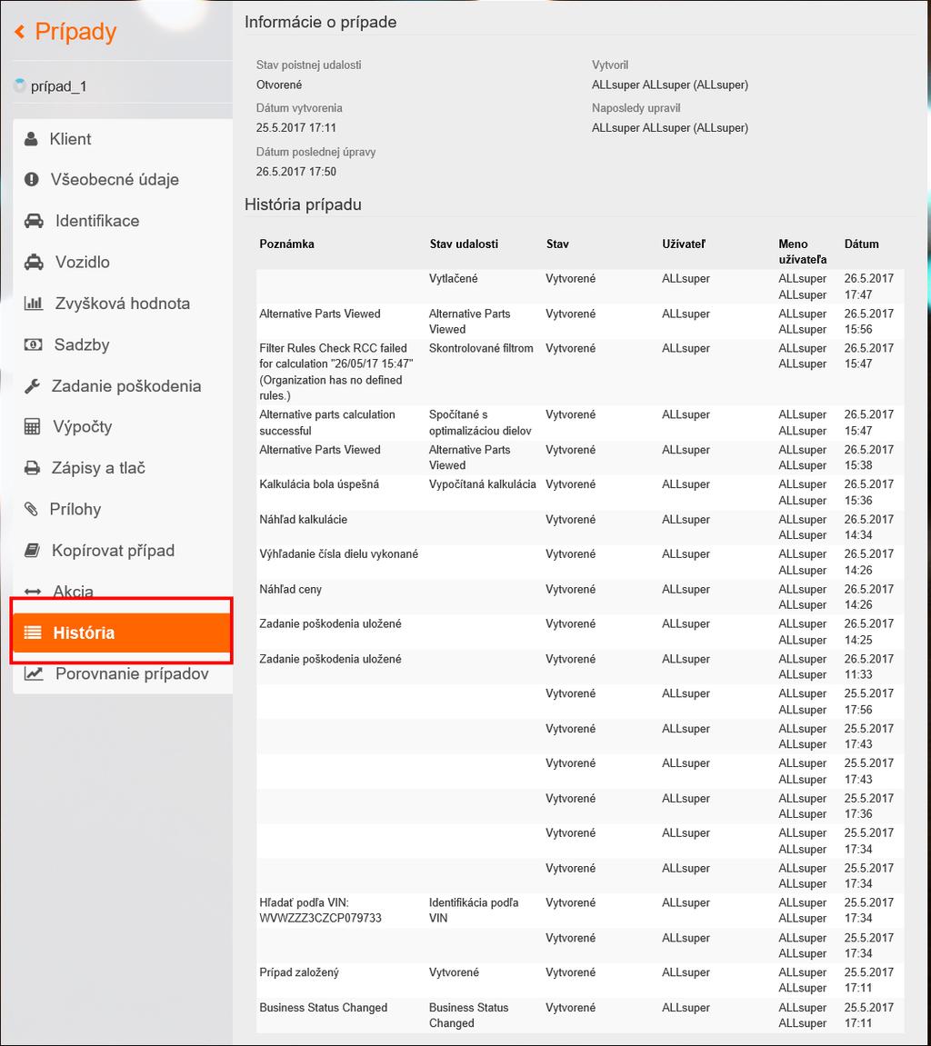Click the Meno užívateľa column header
The height and width of the screenshot is (1046, 931).
pos(802,252)
